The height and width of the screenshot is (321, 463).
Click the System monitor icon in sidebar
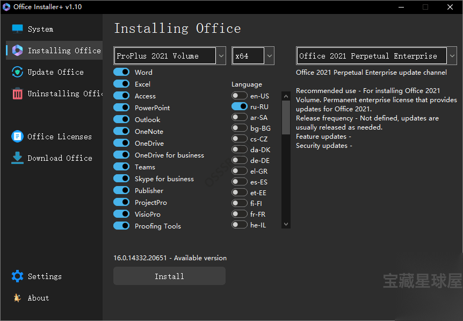tap(17, 29)
